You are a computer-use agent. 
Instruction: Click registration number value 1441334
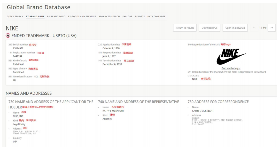(18, 56)
